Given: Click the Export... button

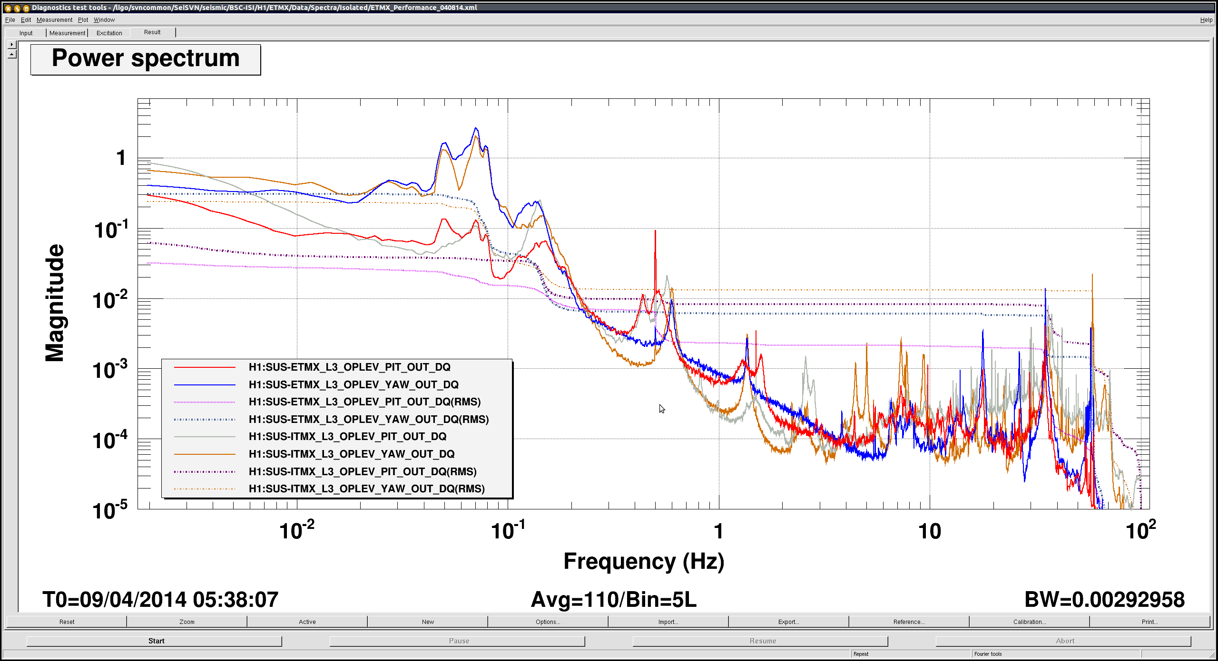Looking at the screenshot, I should 789,622.
